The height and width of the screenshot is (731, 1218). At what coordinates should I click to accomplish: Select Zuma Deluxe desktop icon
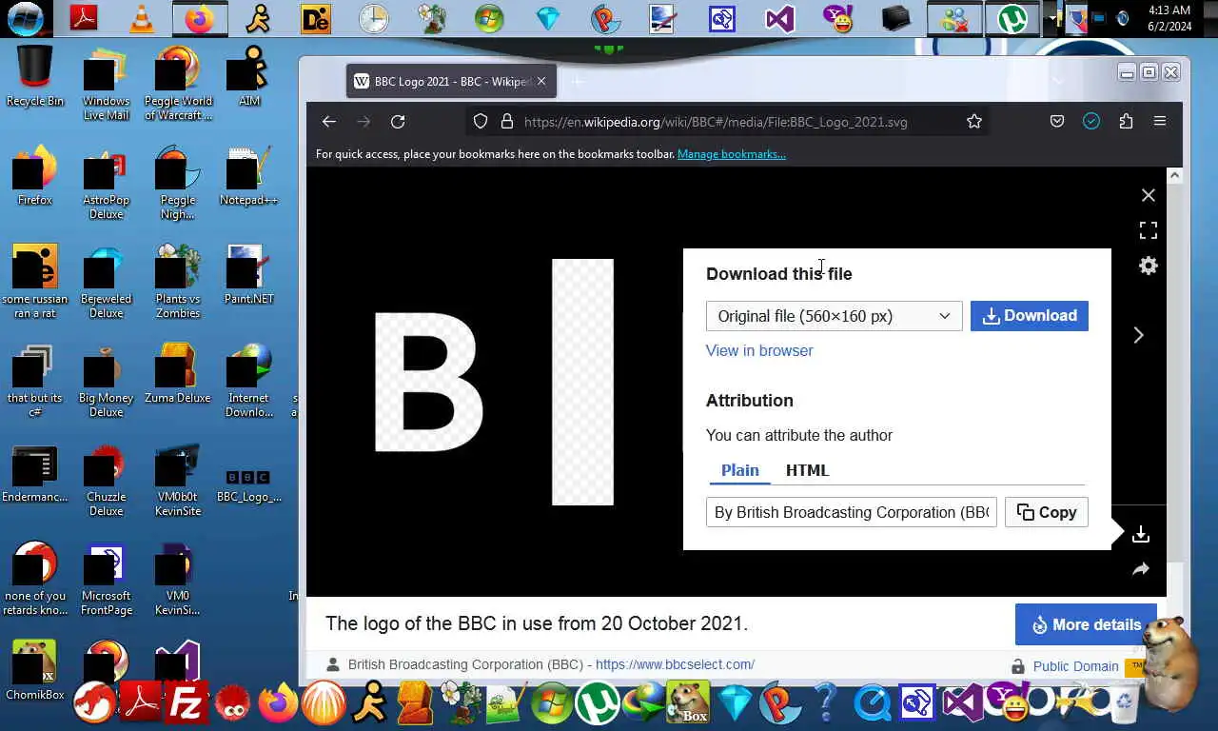(x=178, y=373)
